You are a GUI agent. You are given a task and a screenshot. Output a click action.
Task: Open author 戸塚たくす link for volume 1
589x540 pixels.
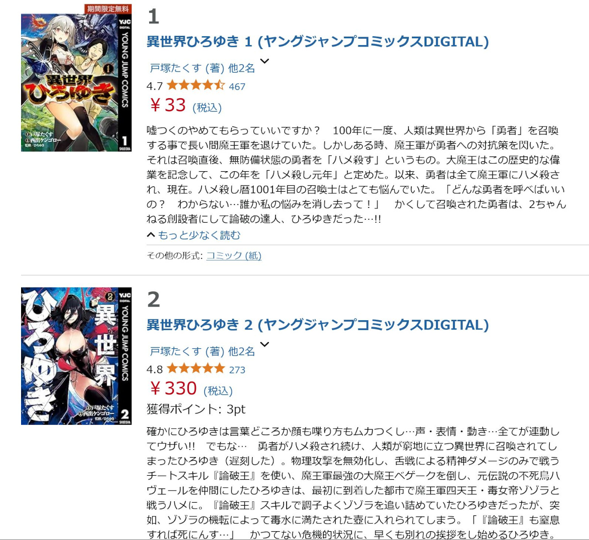(176, 68)
